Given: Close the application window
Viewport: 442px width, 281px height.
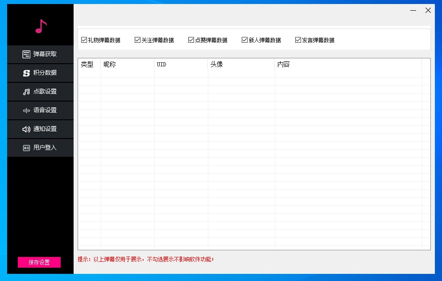Looking at the screenshot, I should [x=428, y=10].
